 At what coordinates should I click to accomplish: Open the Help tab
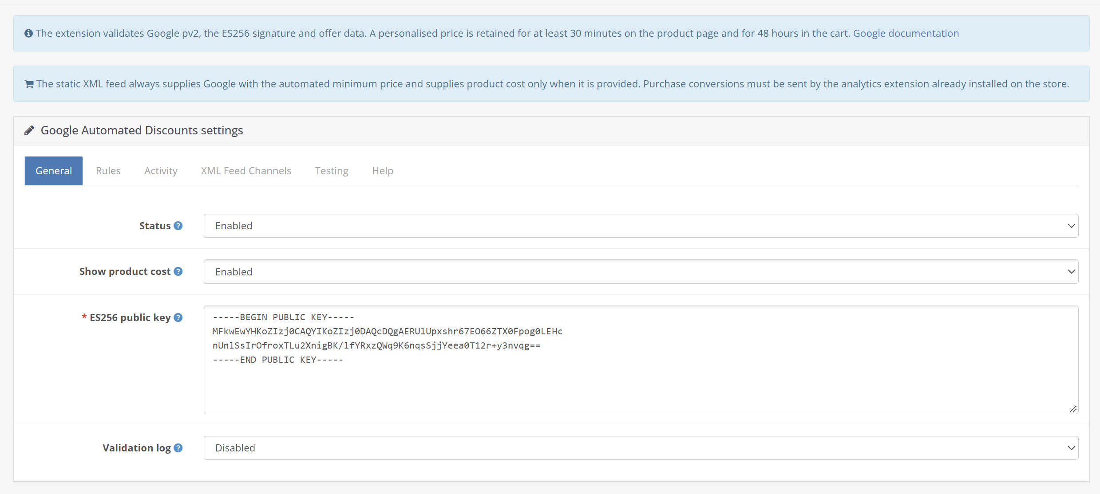tap(383, 171)
